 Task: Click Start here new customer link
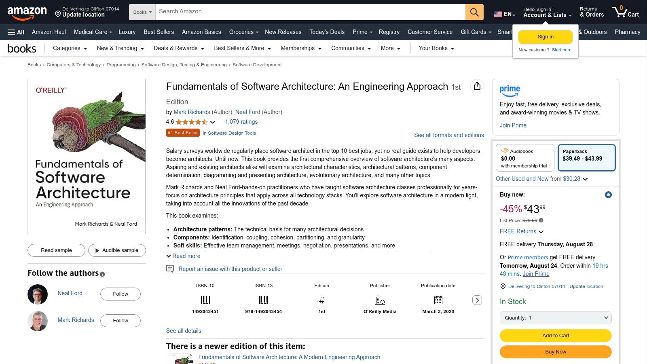(x=562, y=50)
